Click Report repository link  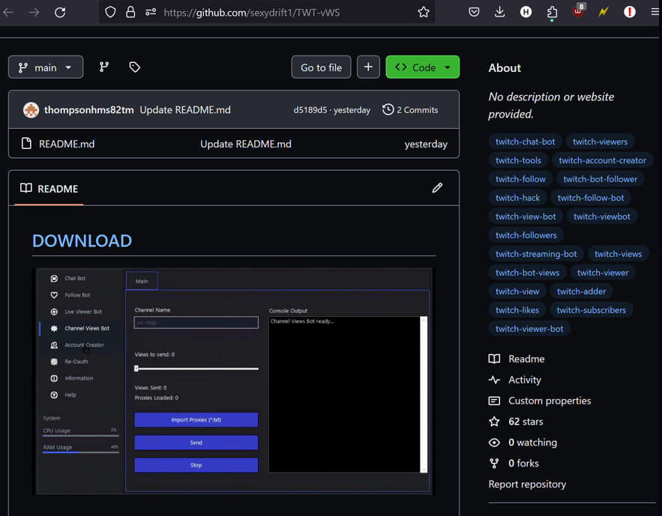tap(527, 485)
